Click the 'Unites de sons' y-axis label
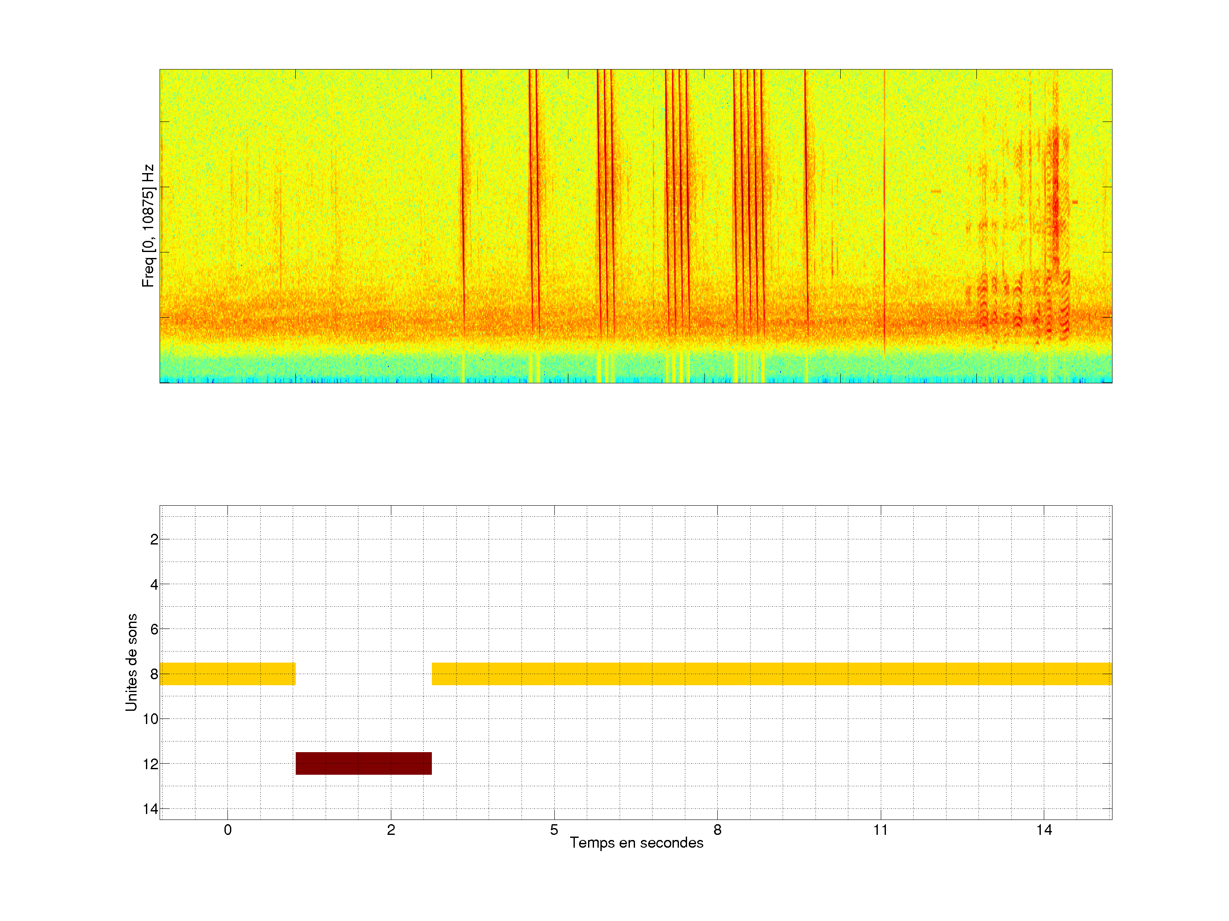The height and width of the screenshot is (921, 1229). [131, 662]
